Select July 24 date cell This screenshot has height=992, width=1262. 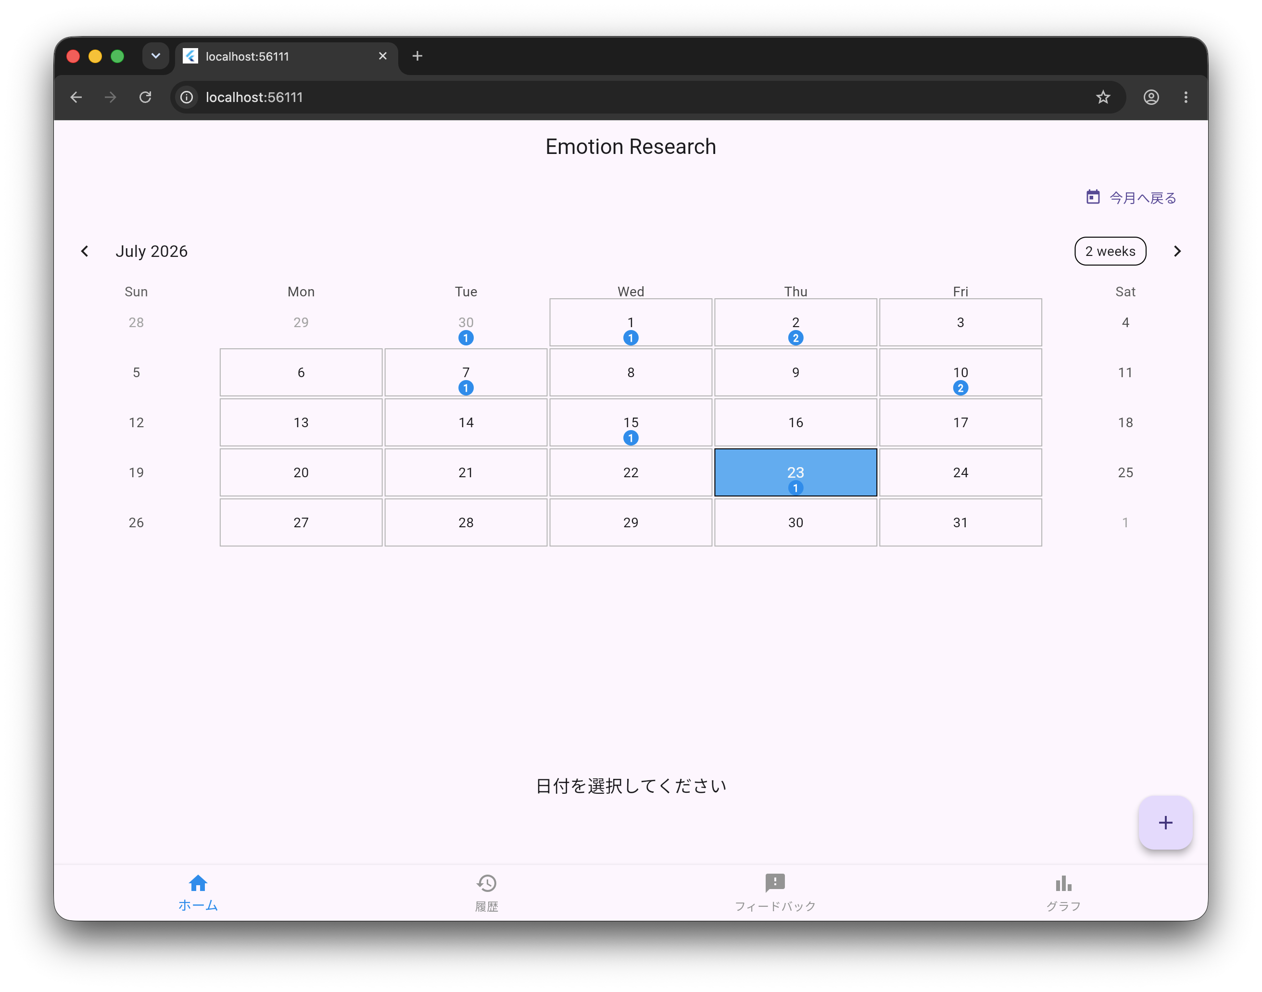coord(960,472)
